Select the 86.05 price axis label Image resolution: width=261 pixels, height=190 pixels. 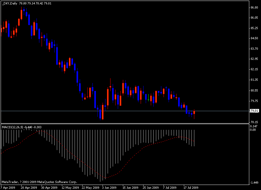(x=254, y=18)
